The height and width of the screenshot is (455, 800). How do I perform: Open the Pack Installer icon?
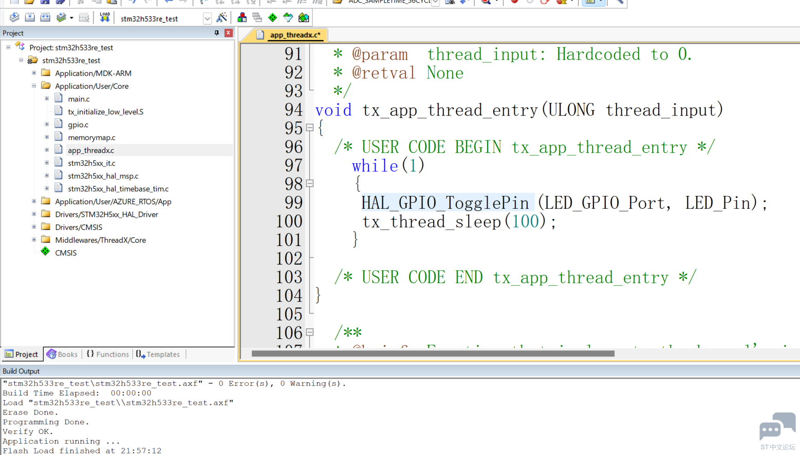pyautogui.click(x=304, y=18)
